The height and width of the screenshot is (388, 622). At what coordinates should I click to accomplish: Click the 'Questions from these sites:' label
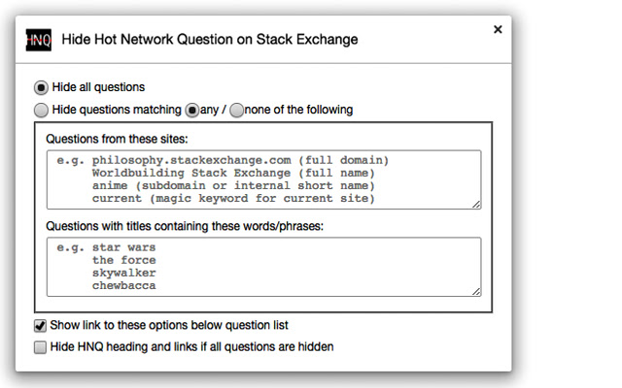117,139
